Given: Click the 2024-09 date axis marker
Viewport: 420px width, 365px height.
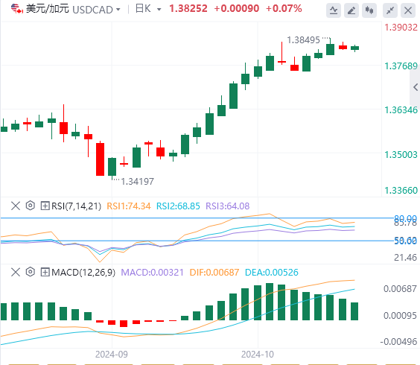Looking at the screenshot, I should (112, 355).
